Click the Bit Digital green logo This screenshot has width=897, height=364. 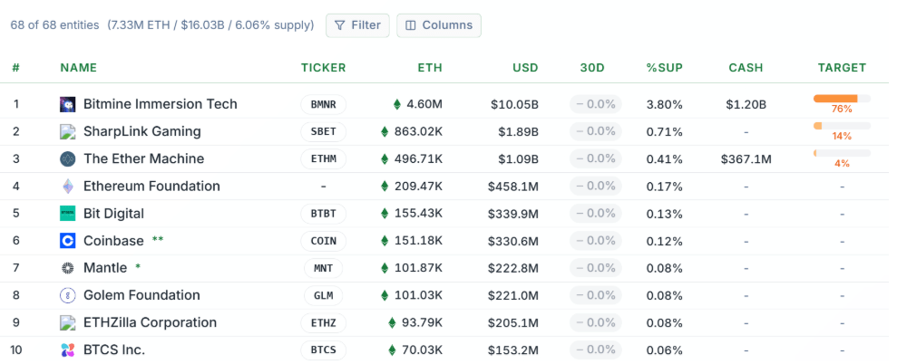click(67, 214)
